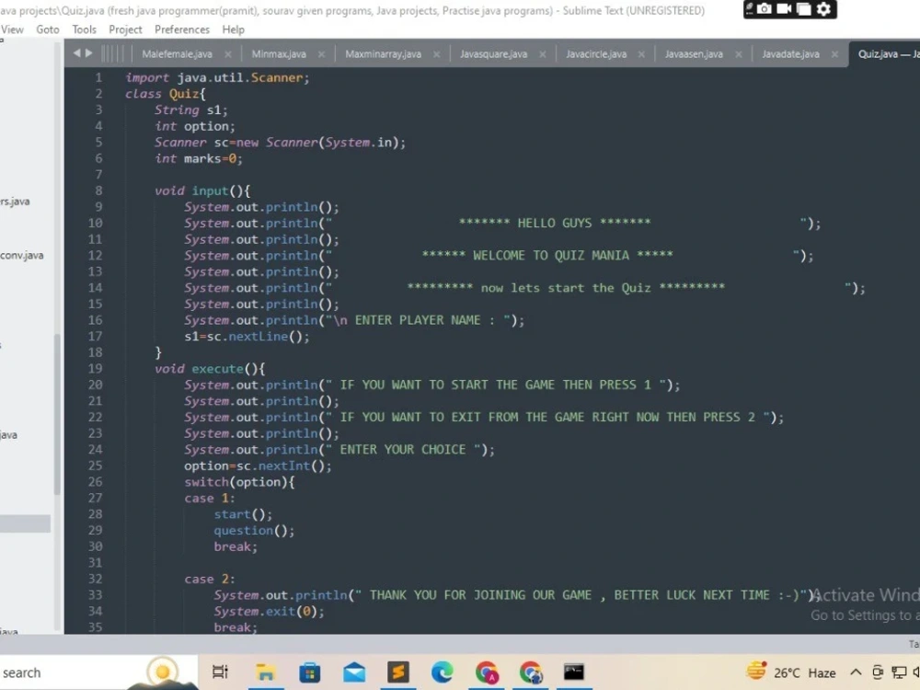The width and height of the screenshot is (920, 690).
Task: Click the 'WELCOME TO QUIZ MANIA' string
Action: pos(551,255)
